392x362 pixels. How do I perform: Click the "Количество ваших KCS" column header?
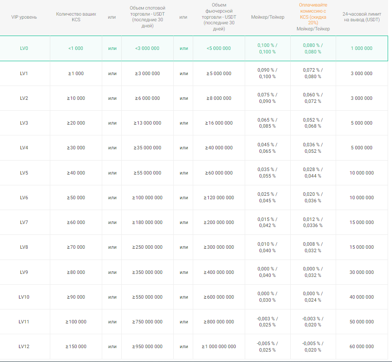tap(76, 17)
